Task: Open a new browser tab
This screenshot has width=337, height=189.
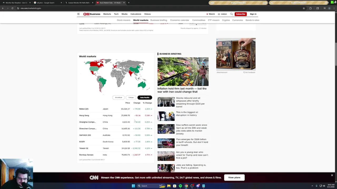Action: point(129,3)
